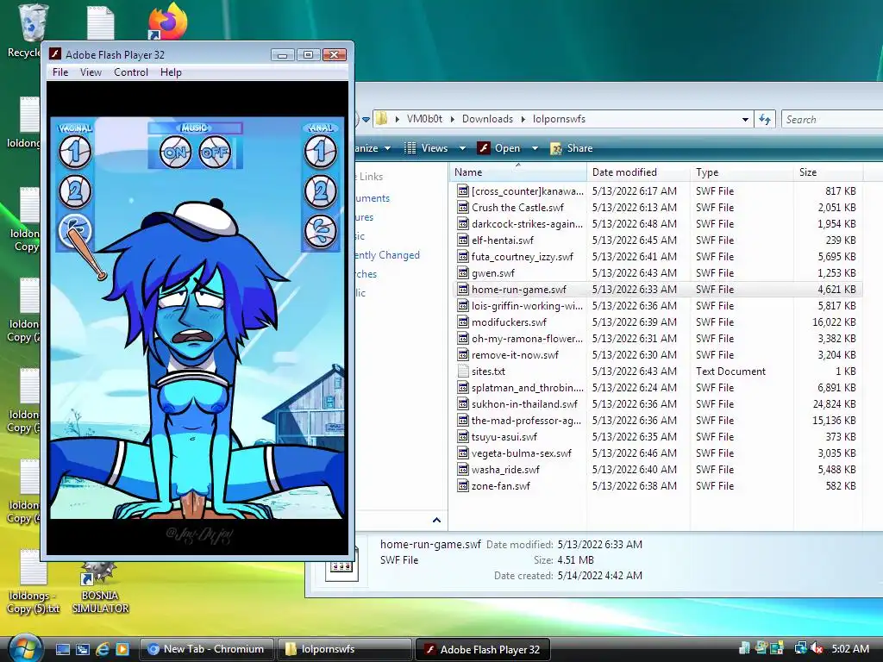883x662 pixels.
Task: Select the file name splatman_and_throbin...
Action: (x=528, y=388)
